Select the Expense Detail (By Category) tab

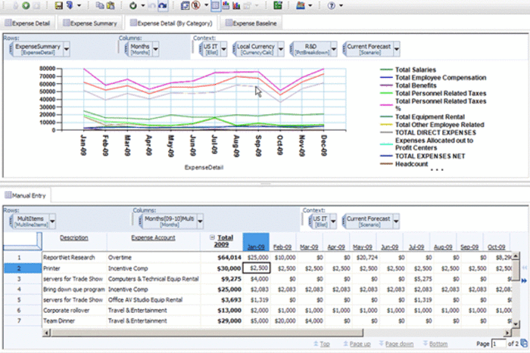[x=171, y=23]
